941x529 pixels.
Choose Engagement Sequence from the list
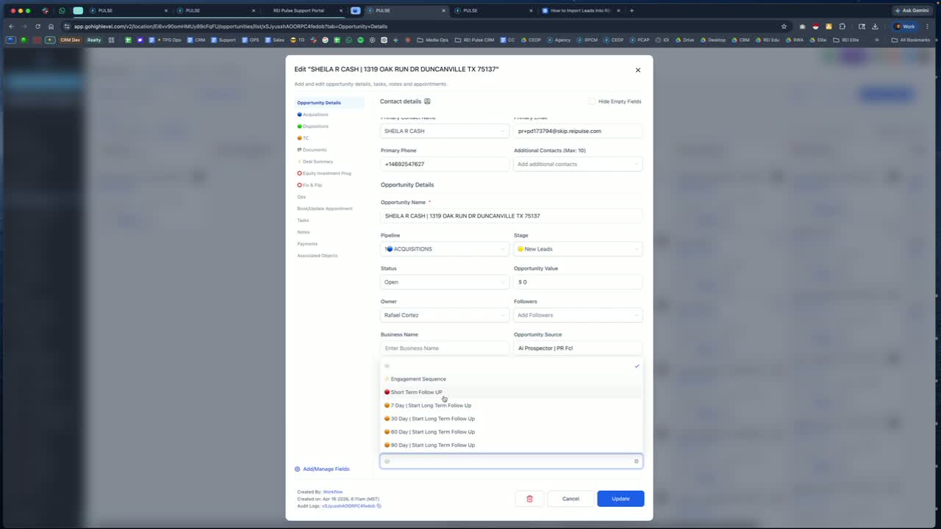pyautogui.click(x=512, y=379)
